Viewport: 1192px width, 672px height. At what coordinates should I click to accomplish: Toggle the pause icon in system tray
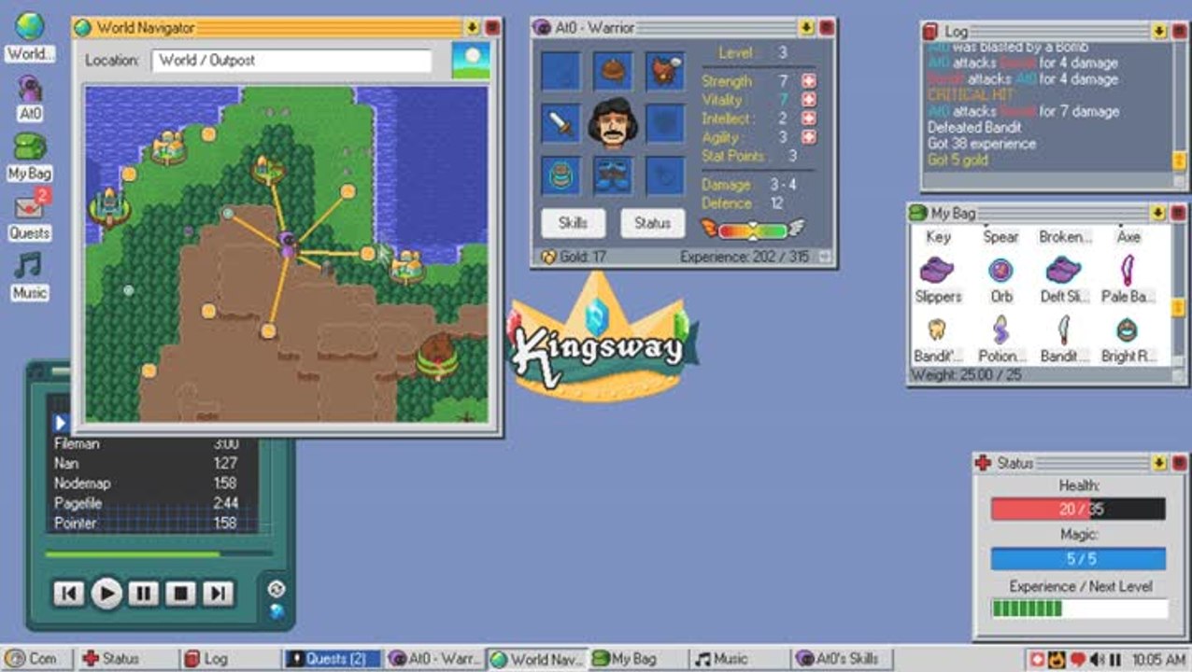click(1114, 659)
